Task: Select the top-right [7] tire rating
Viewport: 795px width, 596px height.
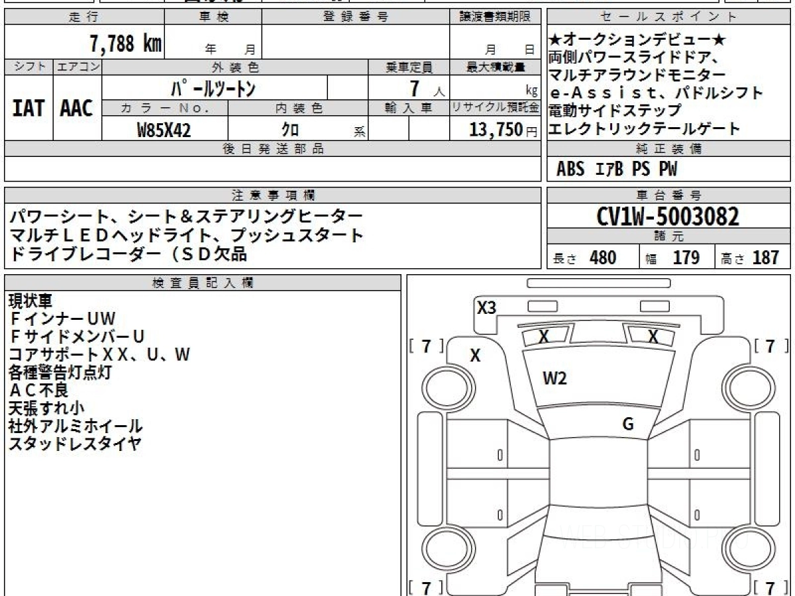Action: [x=770, y=346]
